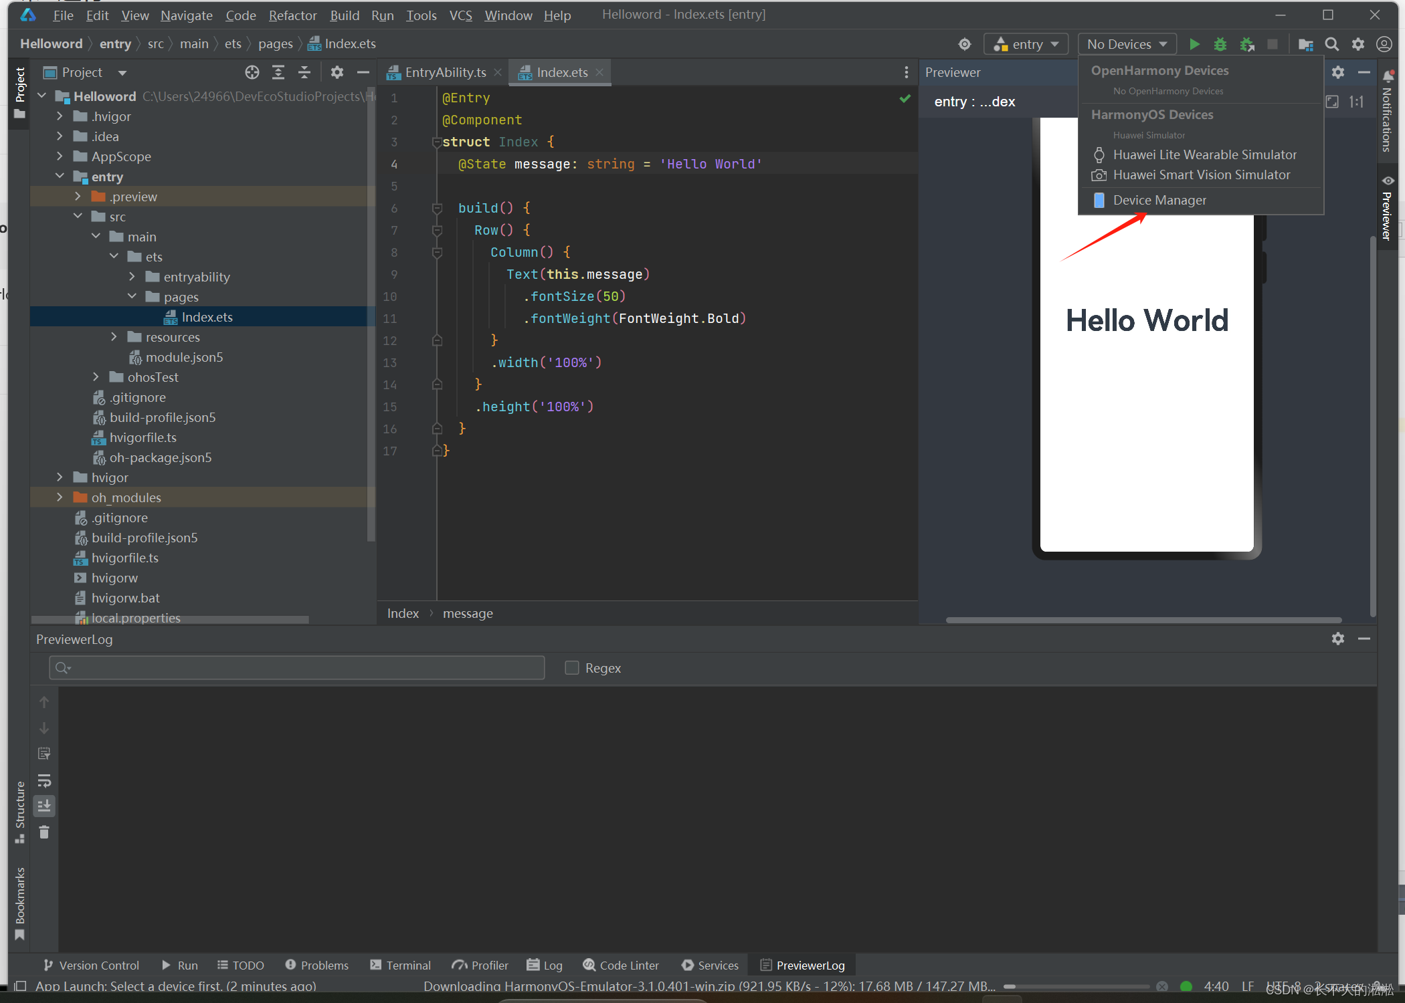Switch to the EntryAbility.ts tab
Viewport: 1405px width, 1003px height.
(x=445, y=72)
